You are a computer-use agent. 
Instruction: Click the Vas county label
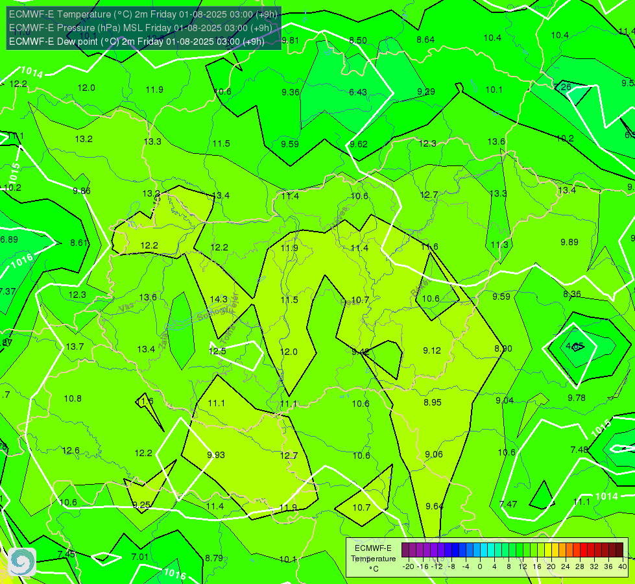(126, 308)
